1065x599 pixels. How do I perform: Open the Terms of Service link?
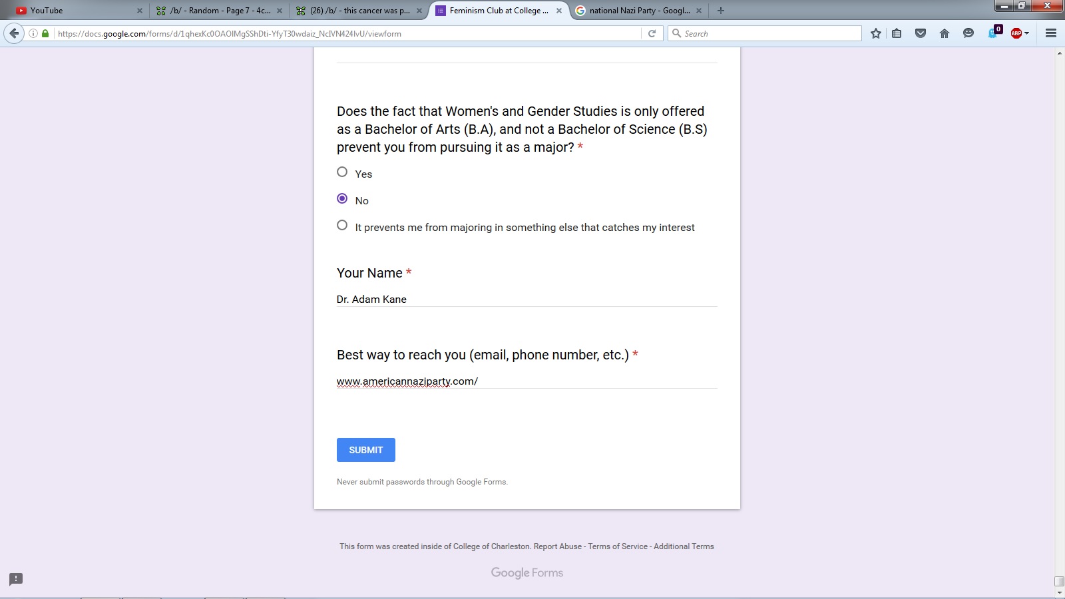[618, 546]
